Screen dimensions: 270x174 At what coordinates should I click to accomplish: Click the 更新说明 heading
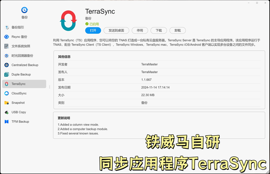[x=64, y=118]
